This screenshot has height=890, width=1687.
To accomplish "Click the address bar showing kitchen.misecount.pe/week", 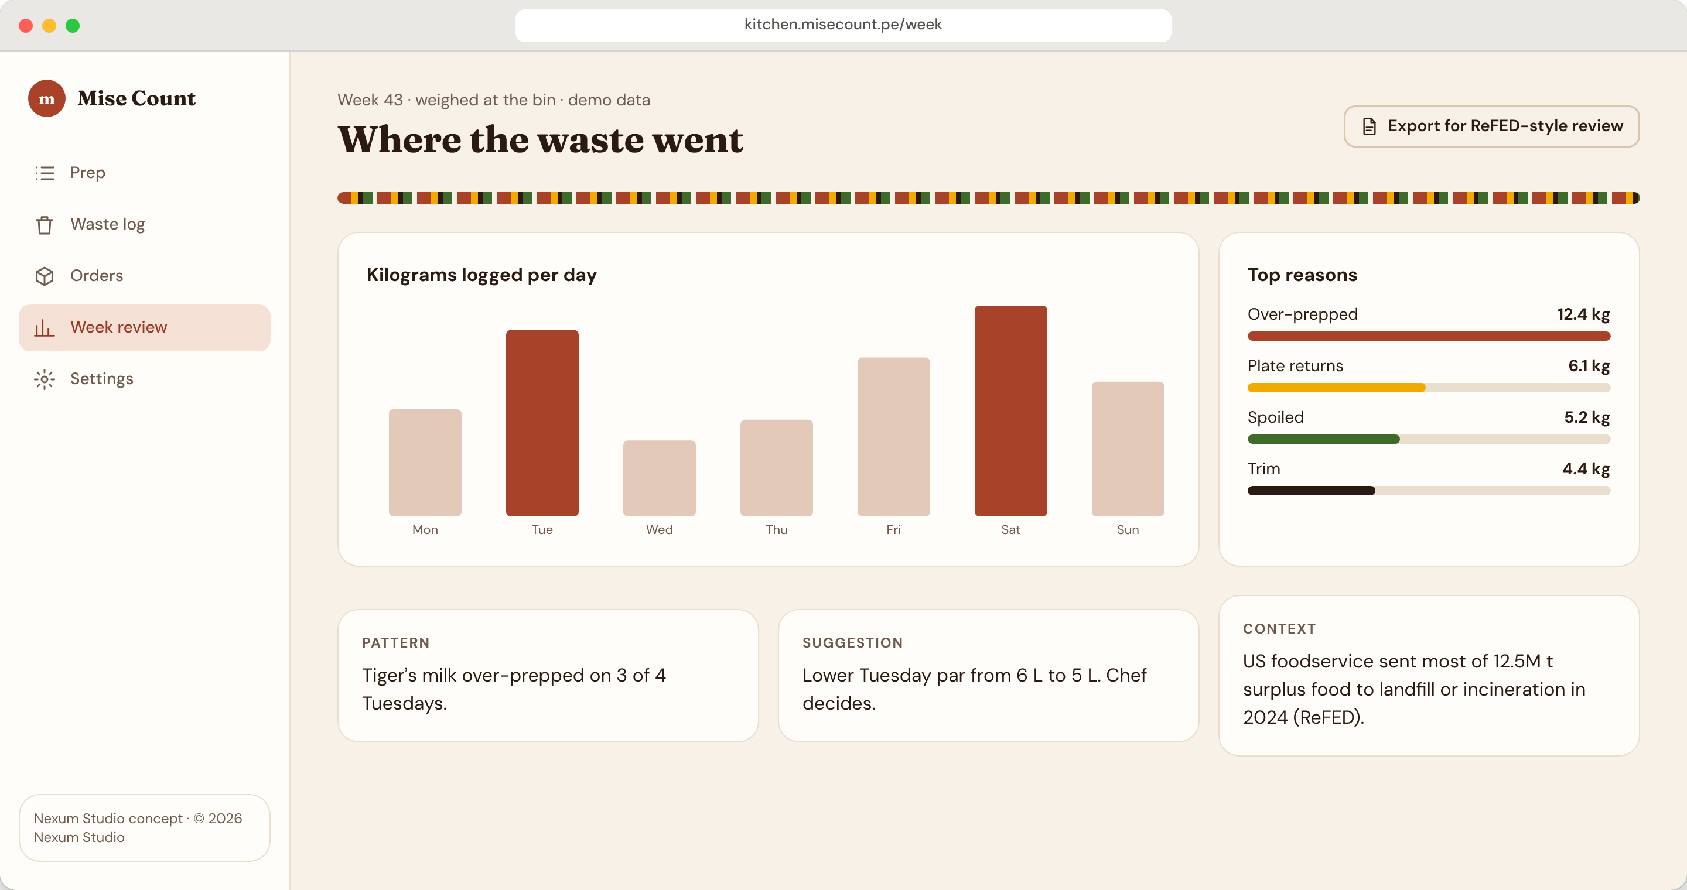I will pyautogui.click(x=843, y=25).
